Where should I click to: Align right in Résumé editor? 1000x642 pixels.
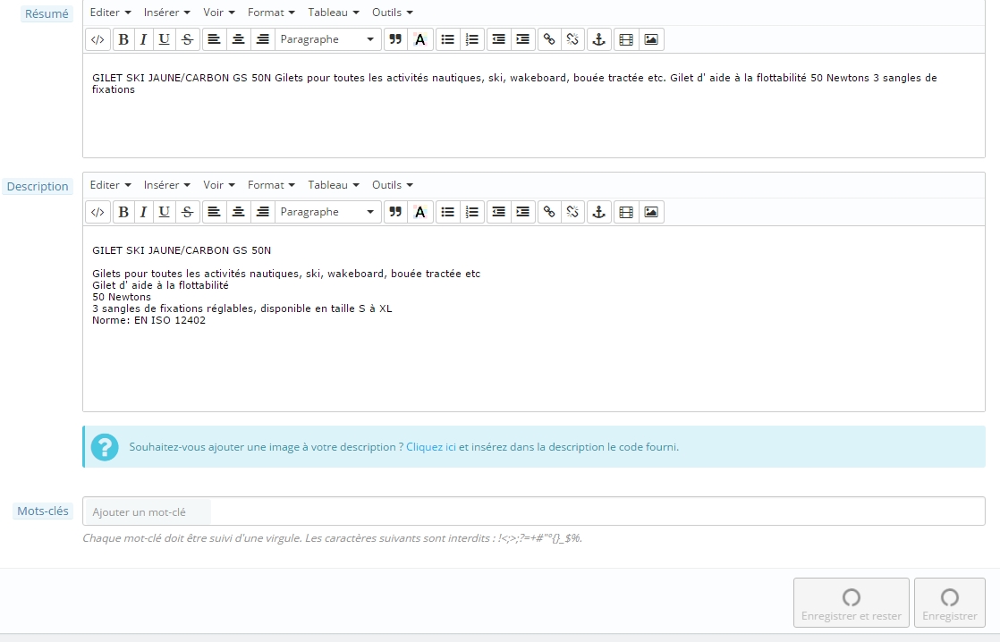coord(263,39)
